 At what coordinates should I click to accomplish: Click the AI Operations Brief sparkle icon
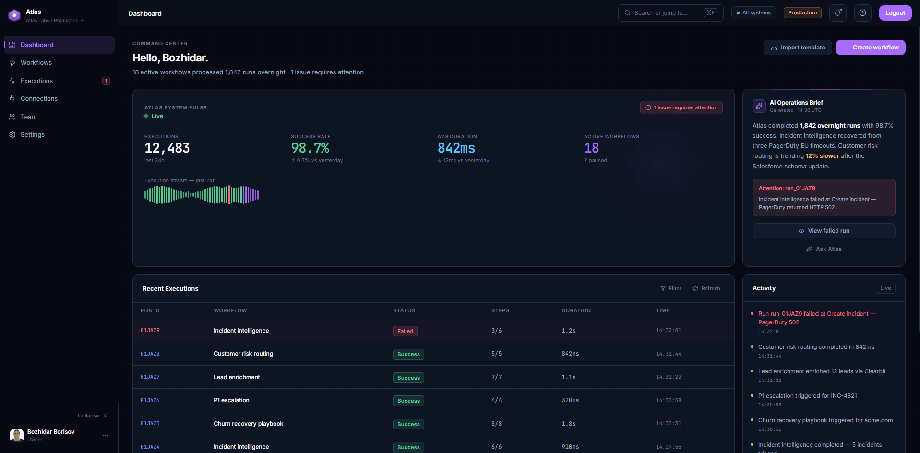pyautogui.click(x=759, y=106)
